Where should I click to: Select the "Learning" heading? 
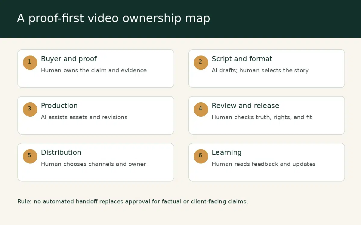coord(227,153)
